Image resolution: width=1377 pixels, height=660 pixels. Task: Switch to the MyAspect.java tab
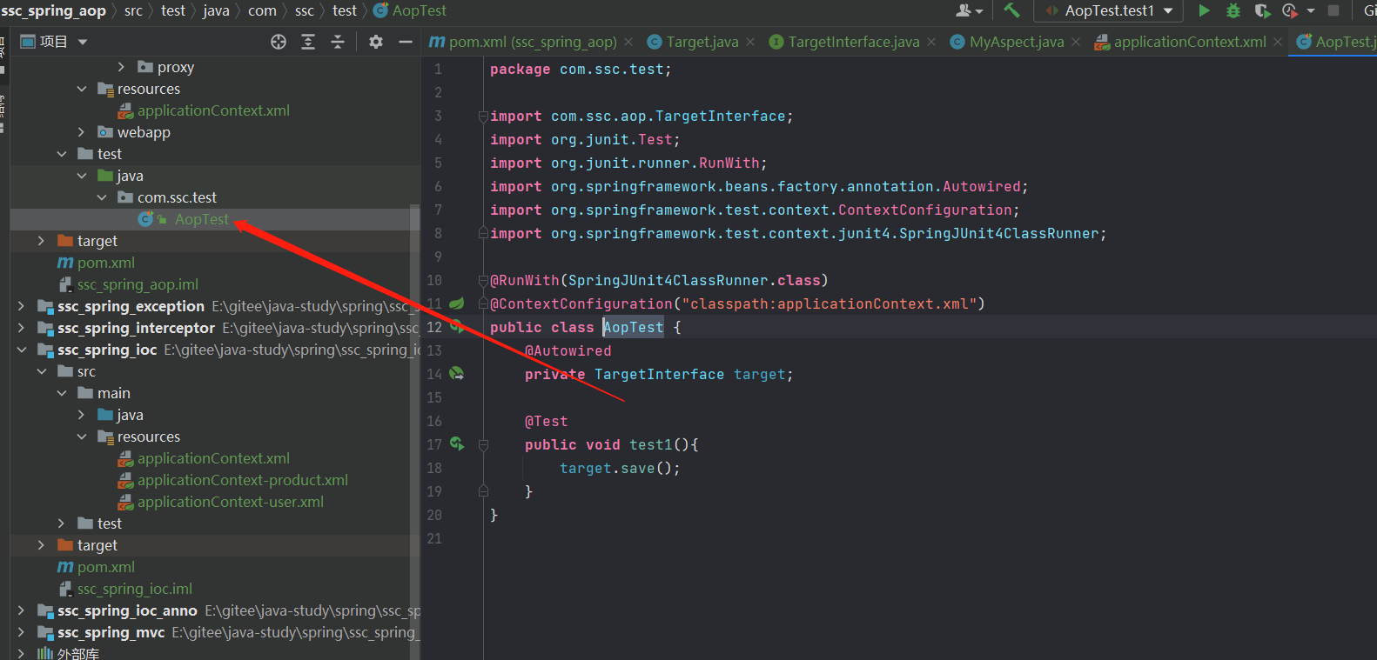[1017, 42]
